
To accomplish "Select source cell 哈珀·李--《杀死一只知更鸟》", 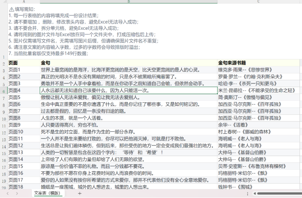I will [258, 83].
